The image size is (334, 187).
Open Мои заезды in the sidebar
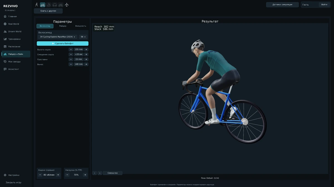tap(16, 62)
